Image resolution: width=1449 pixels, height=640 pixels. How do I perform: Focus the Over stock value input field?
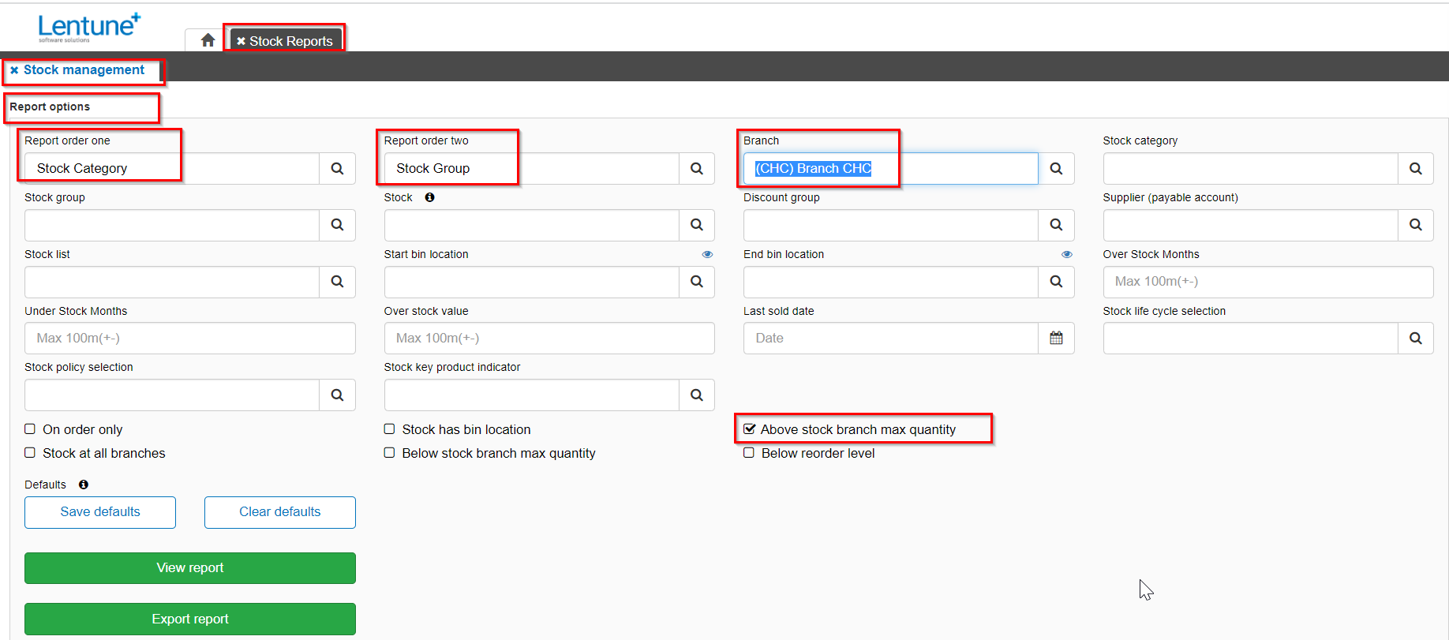[549, 338]
